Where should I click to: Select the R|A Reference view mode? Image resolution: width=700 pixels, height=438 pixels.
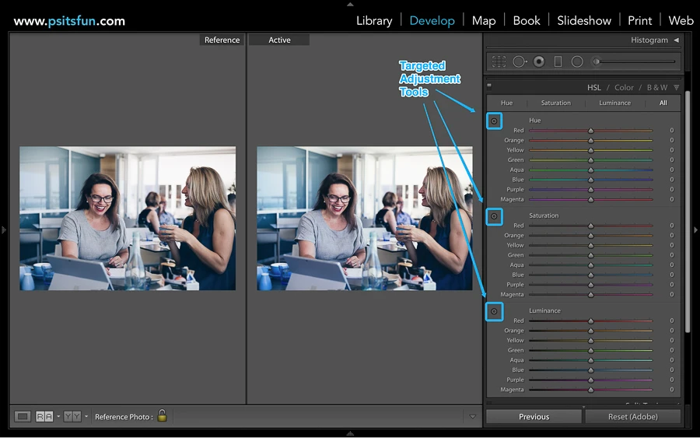point(44,416)
